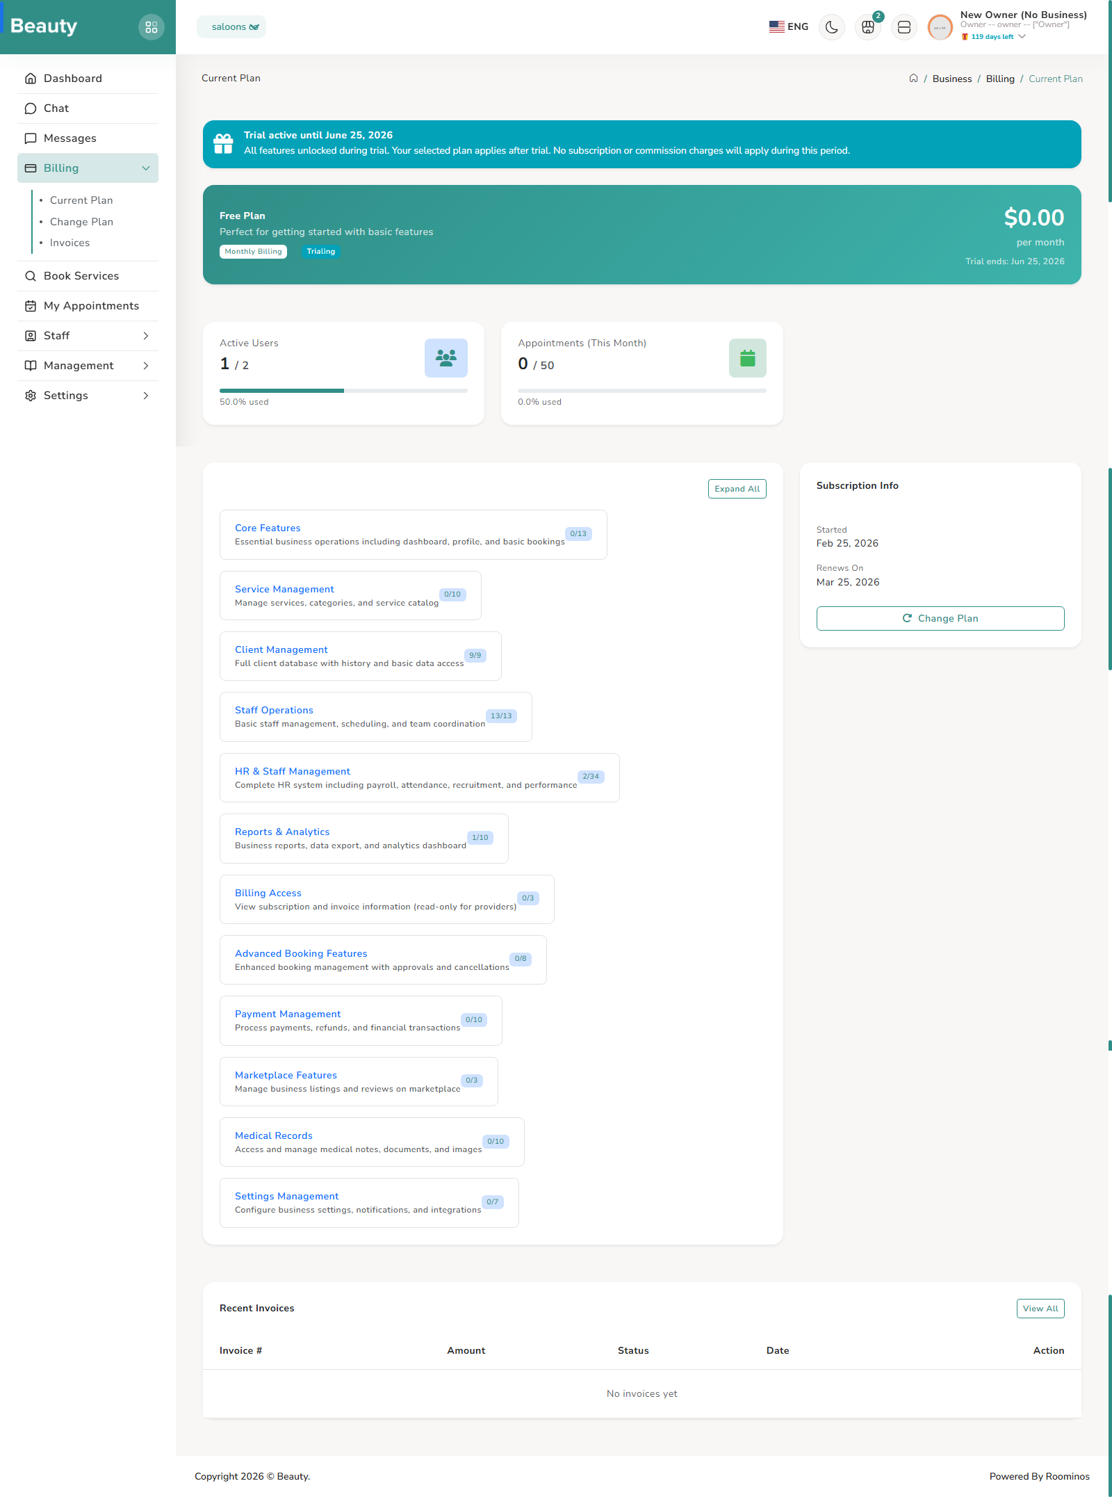Select Book Services in the sidebar
Viewport: 1112px width, 1497px height.
(x=80, y=275)
